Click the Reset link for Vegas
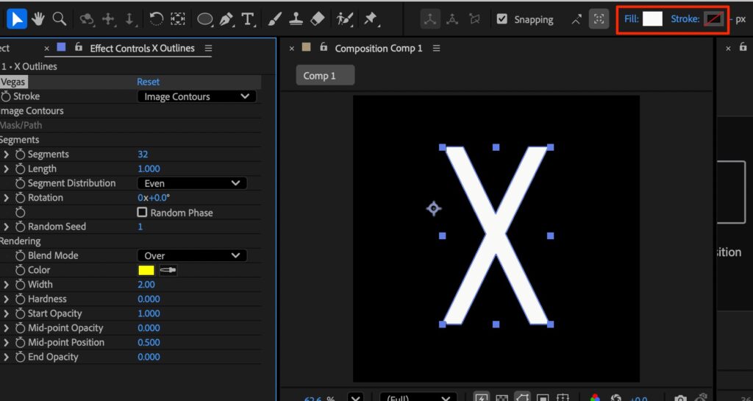 click(x=148, y=82)
